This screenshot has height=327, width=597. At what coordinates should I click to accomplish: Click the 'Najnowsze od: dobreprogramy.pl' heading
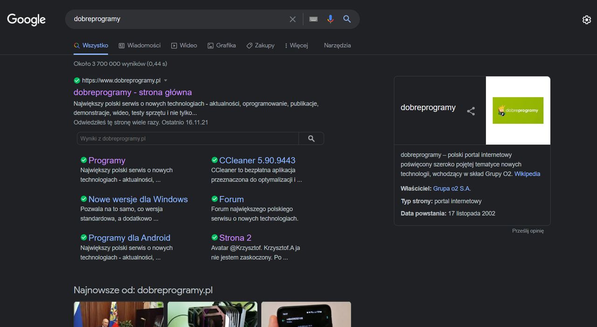coord(143,290)
